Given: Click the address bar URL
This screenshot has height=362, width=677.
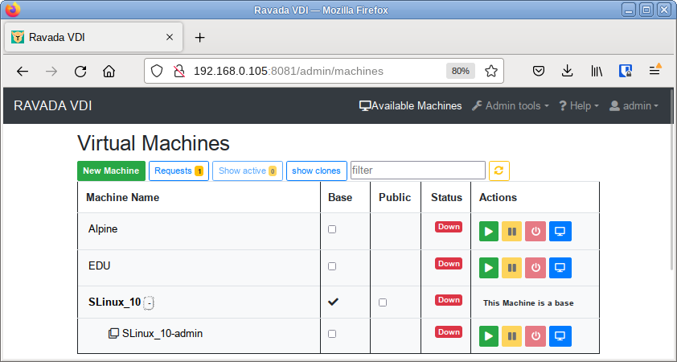Looking at the screenshot, I should [x=289, y=71].
